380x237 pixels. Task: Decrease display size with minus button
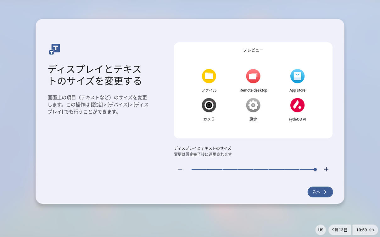pos(180,169)
